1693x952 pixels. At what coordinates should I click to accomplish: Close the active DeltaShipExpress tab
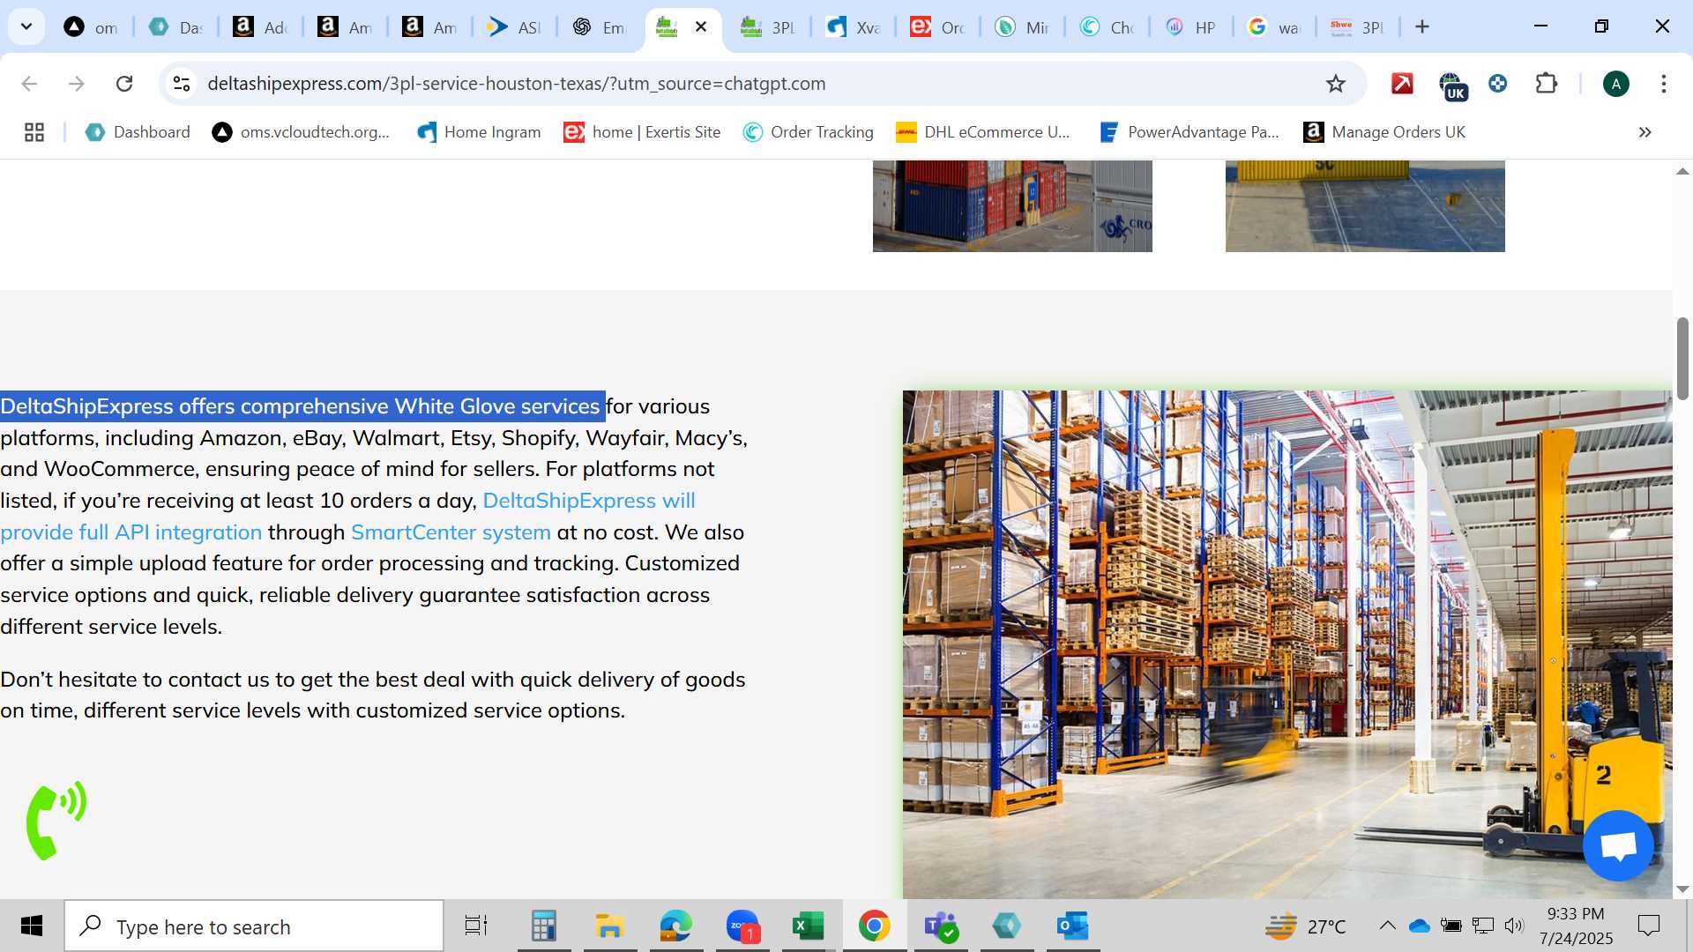701,26
